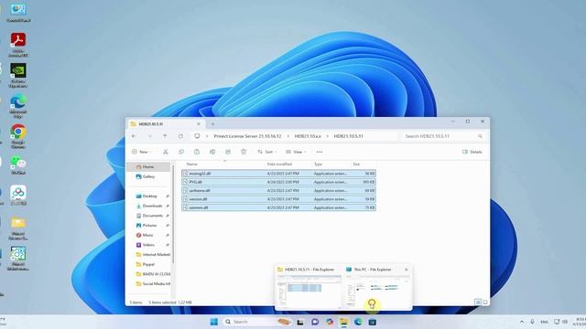Select the msimg32.dll file
Screen dimensions: 586x329
pyautogui.click(x=278, y=174)
